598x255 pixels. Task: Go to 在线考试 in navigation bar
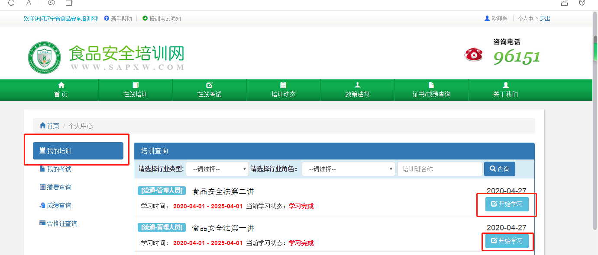(x=210, y=90)
